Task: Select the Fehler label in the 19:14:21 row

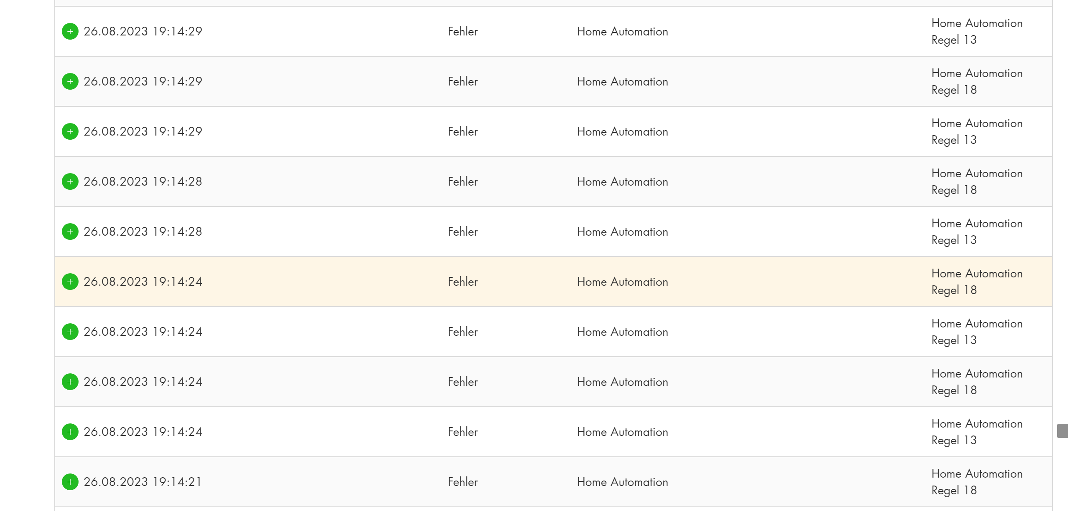Action: click(x=463, y=482)
